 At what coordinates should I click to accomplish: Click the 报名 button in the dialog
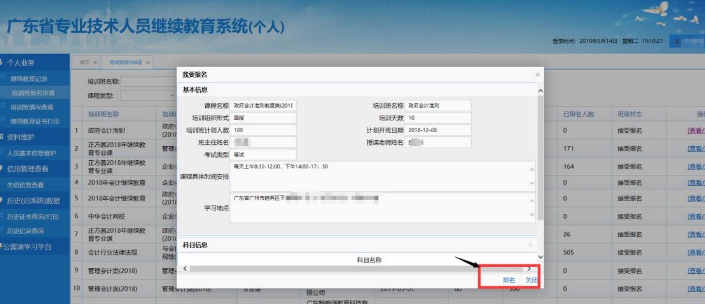(509, 280)
